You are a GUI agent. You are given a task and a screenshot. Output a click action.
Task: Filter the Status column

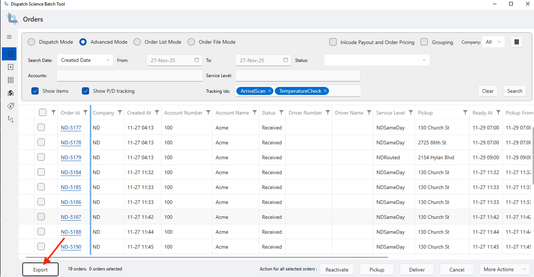[281, 113]
